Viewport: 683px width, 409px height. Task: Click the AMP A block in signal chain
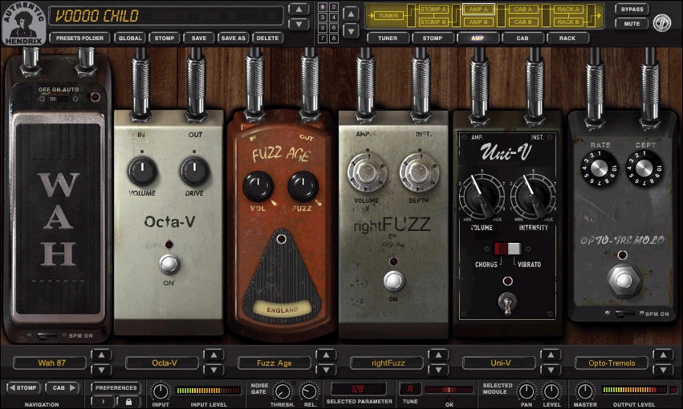tap(478, 9)
